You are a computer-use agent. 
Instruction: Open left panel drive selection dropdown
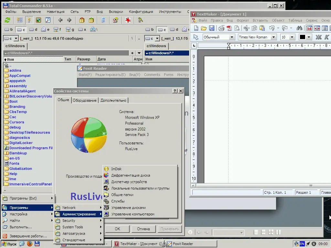tap(16, 38)
